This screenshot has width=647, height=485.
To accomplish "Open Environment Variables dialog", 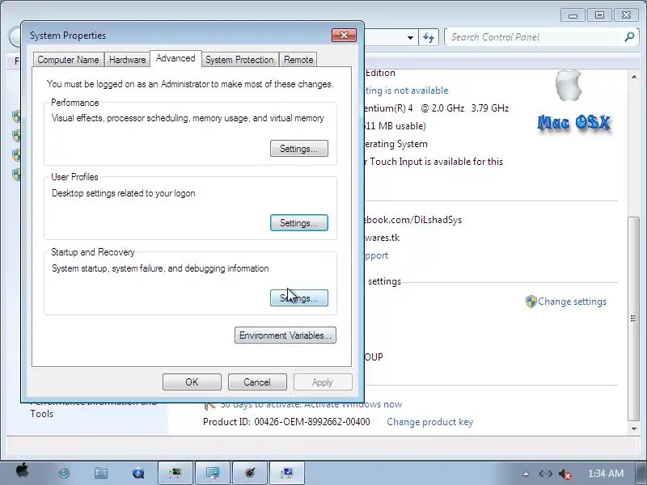I will pyautogui.click(x=285, y=335).
